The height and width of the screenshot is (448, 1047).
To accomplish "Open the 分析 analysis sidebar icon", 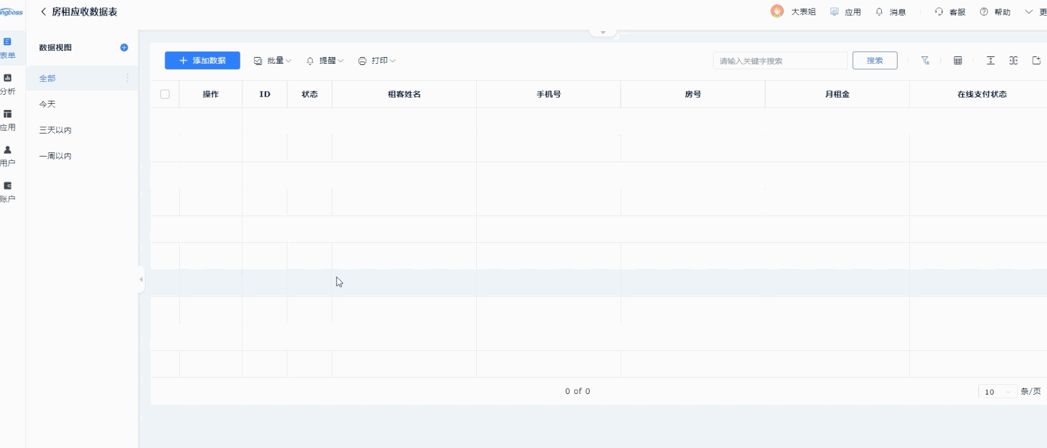I will click(8, 84).
